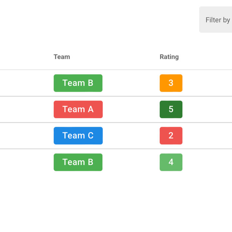Screen dimensions: 232x232
Task: Click Team B badge beside rating 4
Action: (78, 162)
